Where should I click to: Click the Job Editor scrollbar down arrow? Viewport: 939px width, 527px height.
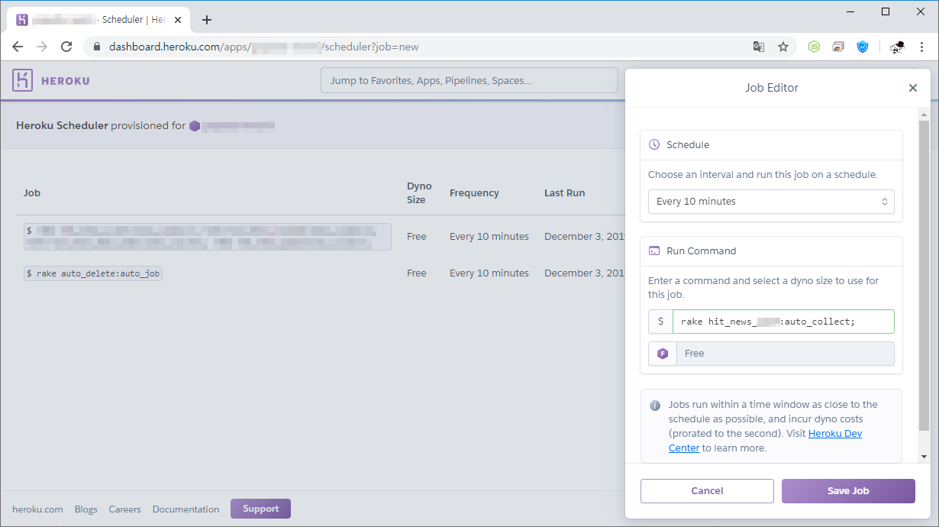point(924,456)
